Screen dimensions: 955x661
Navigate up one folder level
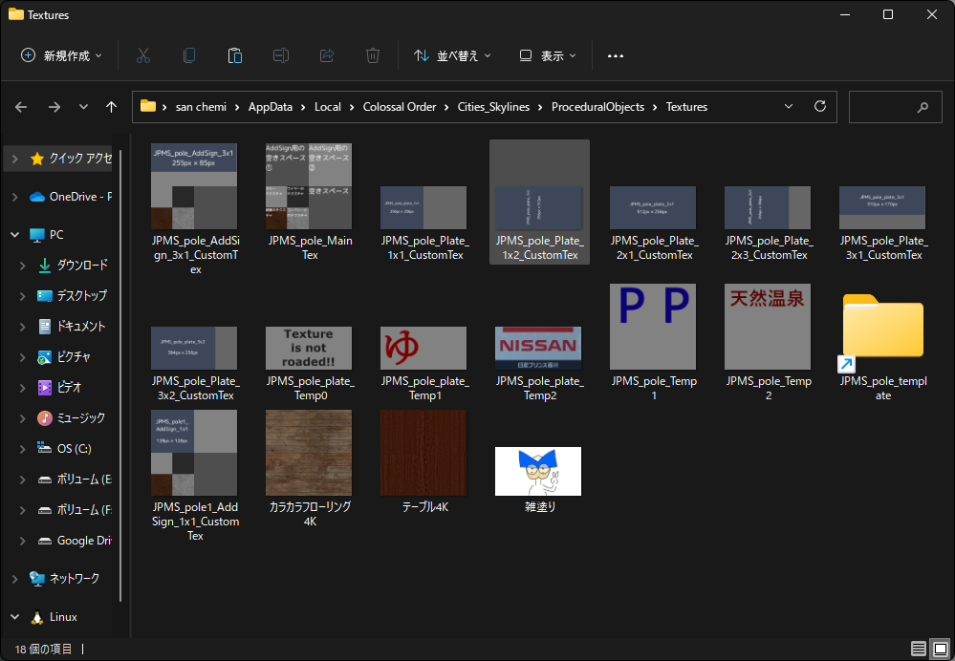click(x=112, y=107)
